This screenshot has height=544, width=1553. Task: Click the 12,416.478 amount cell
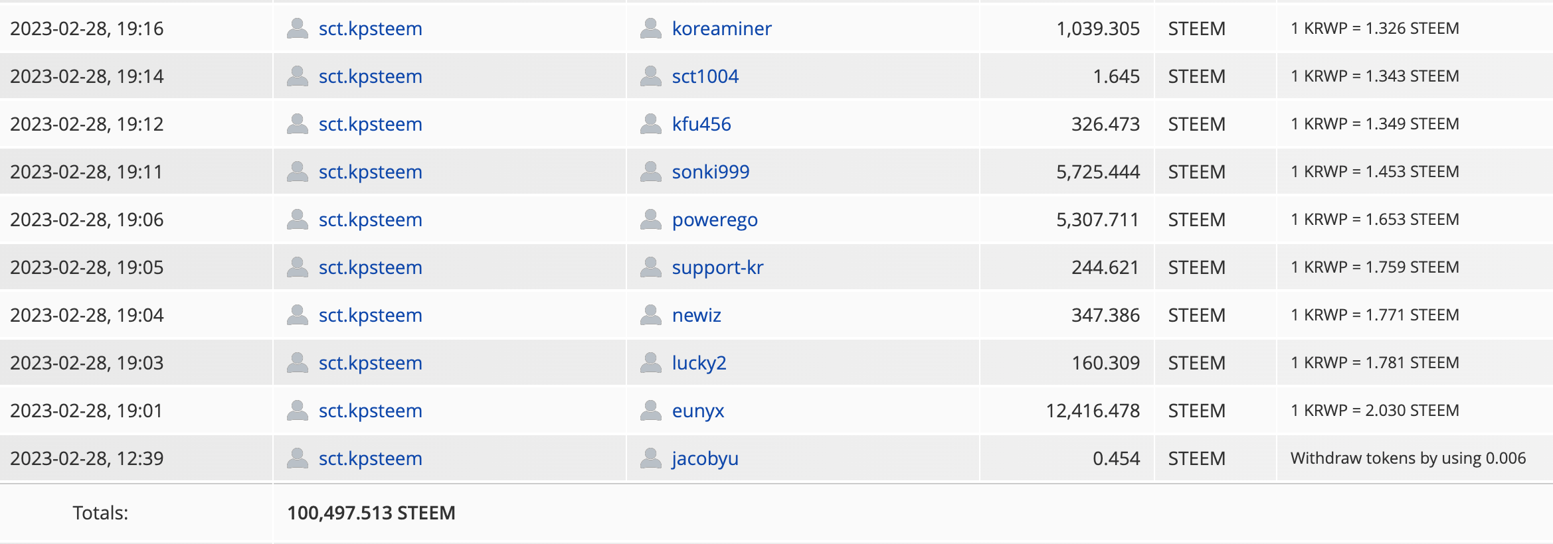click(1093, 411)
